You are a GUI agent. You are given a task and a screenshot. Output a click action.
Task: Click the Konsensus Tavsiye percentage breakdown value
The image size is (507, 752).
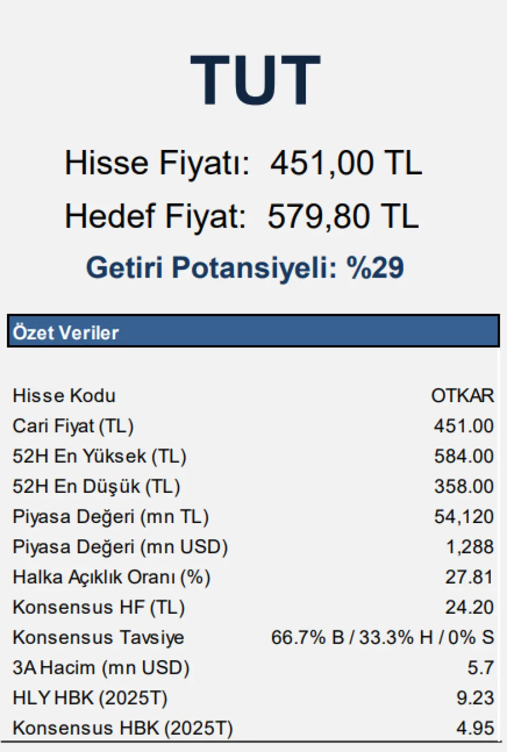pos(382,637)
